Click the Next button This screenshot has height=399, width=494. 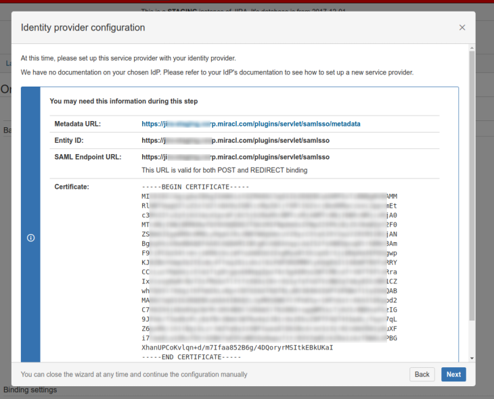[453, 375]
